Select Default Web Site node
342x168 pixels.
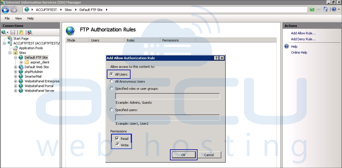coord(37,67)
